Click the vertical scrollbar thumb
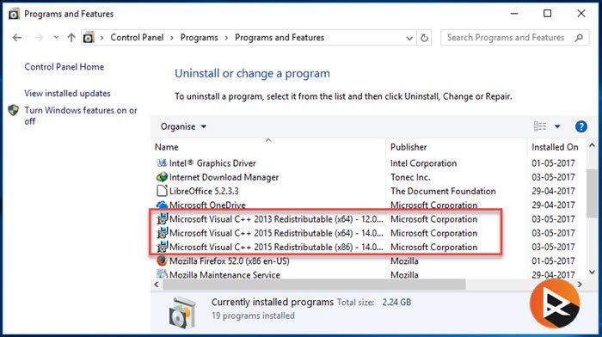Viewport: 602px width, 337px height. tap(592, 193)
